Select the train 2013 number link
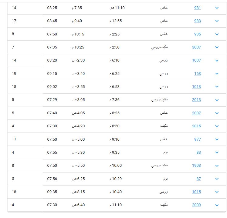227x218 pixels. pyautogui.click(x=196, y=100)
